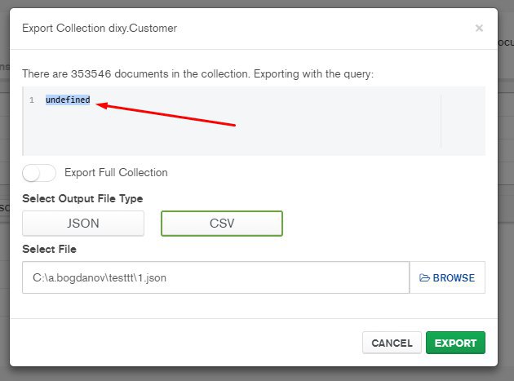This screenshot has width=514, height=381.
Task: Click the 'Export Full Collection' label
Action: (116, 173)
